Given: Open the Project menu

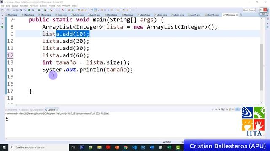Looking at the screenshot, I should (51, 6).
